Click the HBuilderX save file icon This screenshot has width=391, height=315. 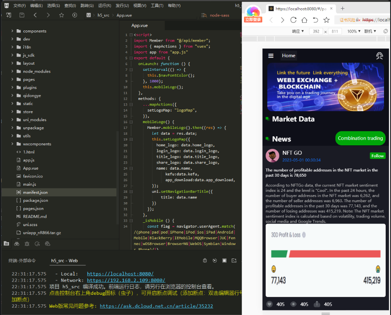point(22,15)
